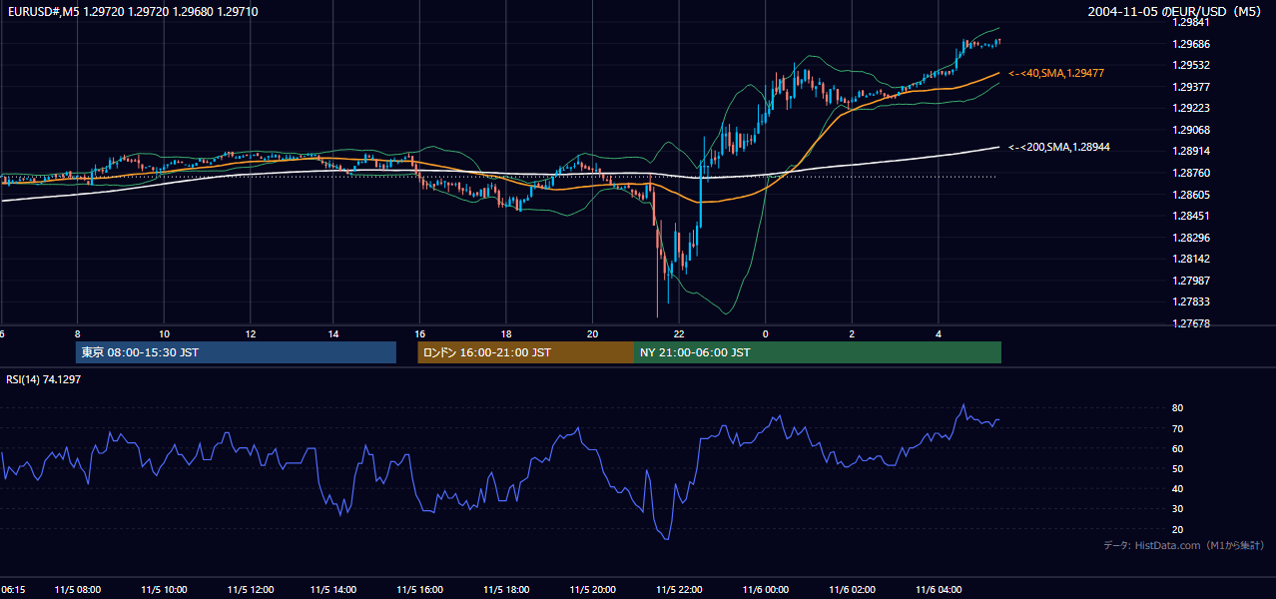This screenshot has width=1276, height=599.
Task: Click the 11/5 08:00 bottom time label
Action: tap(78, 590)
